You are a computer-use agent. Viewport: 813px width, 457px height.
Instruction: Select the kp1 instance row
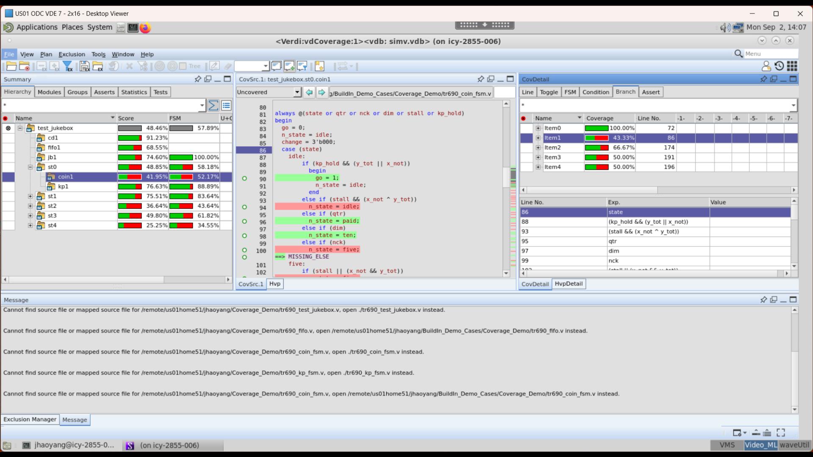pyautogui.click(x=117, y=187)
